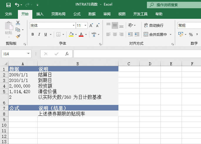Toggle Bold formatting
201x144 pixels.
[x=33, y=34]
